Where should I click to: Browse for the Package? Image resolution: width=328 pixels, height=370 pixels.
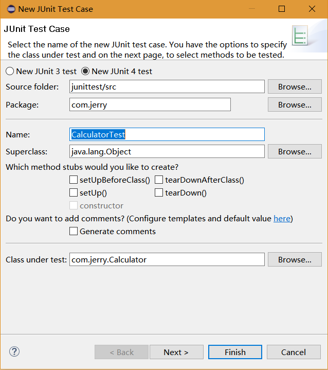click(295, 104)
